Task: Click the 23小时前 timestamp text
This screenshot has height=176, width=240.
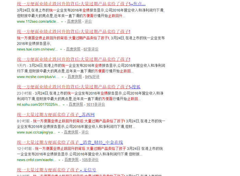Action: point(24,93)
